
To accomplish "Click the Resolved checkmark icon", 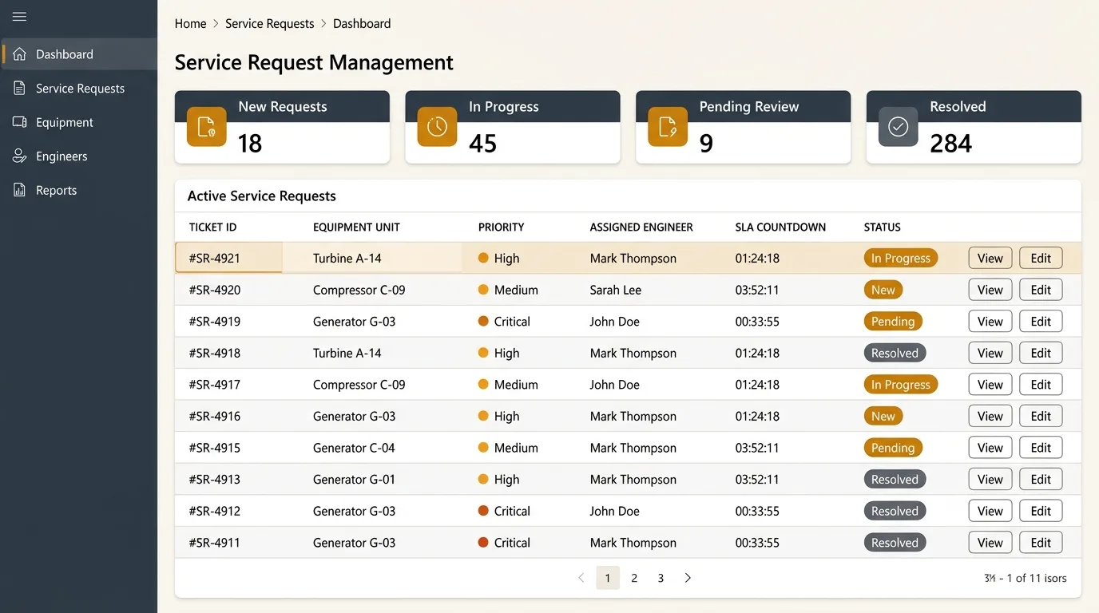I will [x=899, y=127].
